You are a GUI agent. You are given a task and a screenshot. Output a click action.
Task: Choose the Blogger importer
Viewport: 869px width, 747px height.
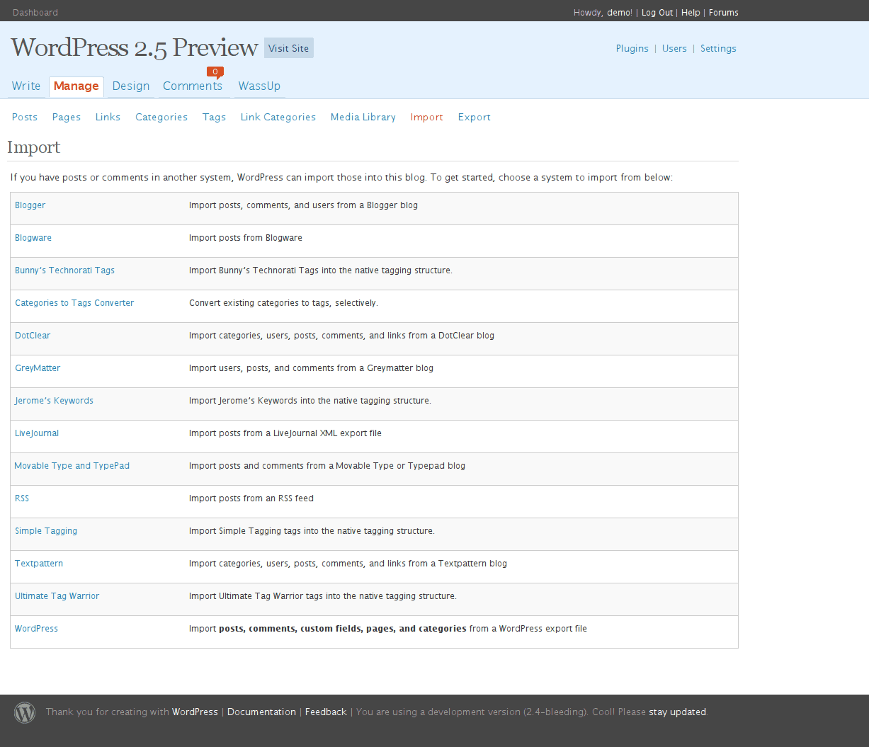point(30,205)
